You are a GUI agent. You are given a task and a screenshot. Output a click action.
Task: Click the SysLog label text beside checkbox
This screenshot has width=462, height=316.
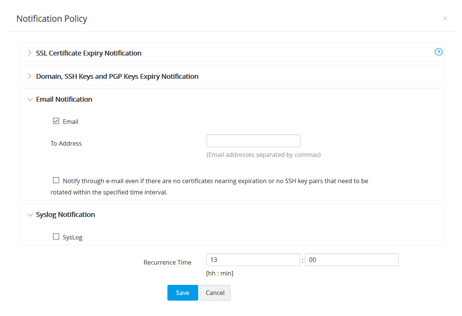pyautogui.click(x=73, y=237)
